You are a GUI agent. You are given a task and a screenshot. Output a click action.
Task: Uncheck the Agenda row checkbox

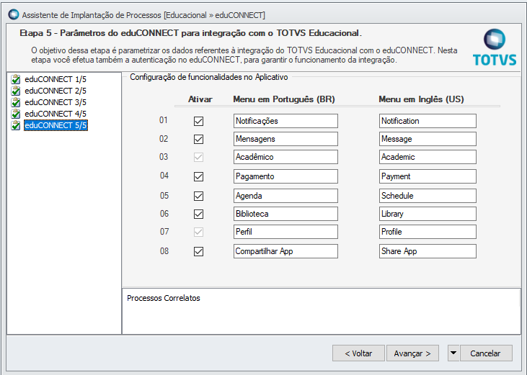(198, 196)
